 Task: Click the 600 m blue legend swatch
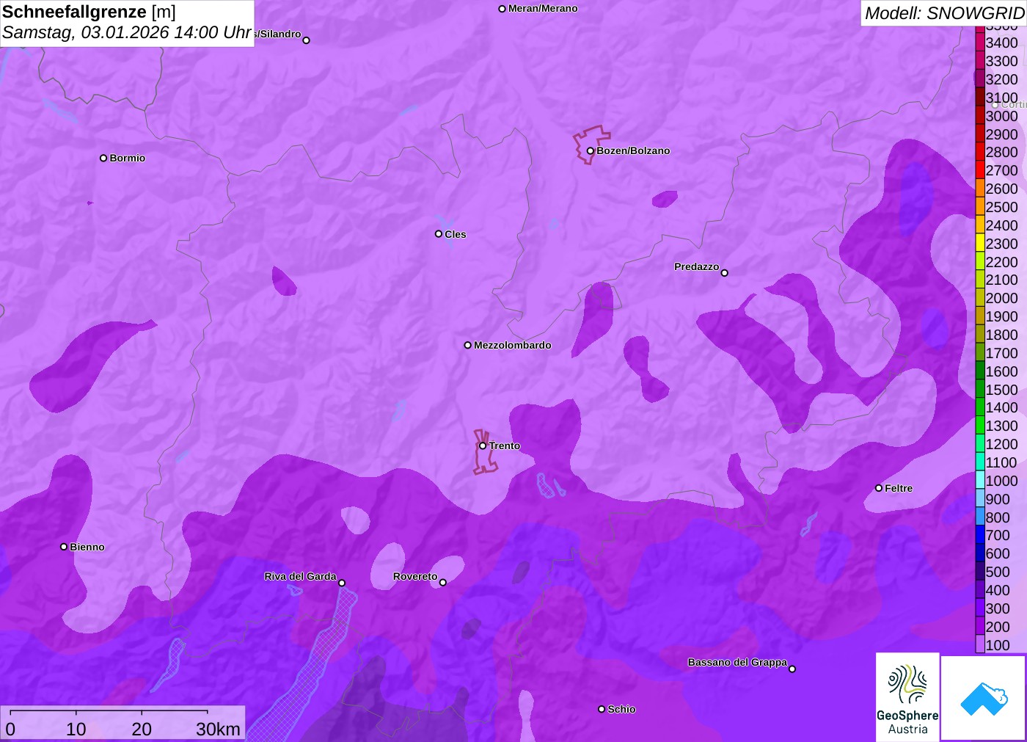[x=980, y=553]
